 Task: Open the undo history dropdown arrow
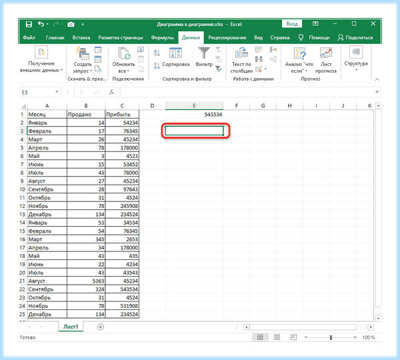coord(47,24)
